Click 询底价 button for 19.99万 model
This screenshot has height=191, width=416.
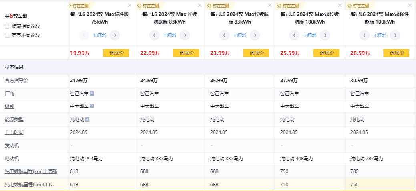pyautogui.click(x=116, y=53)
